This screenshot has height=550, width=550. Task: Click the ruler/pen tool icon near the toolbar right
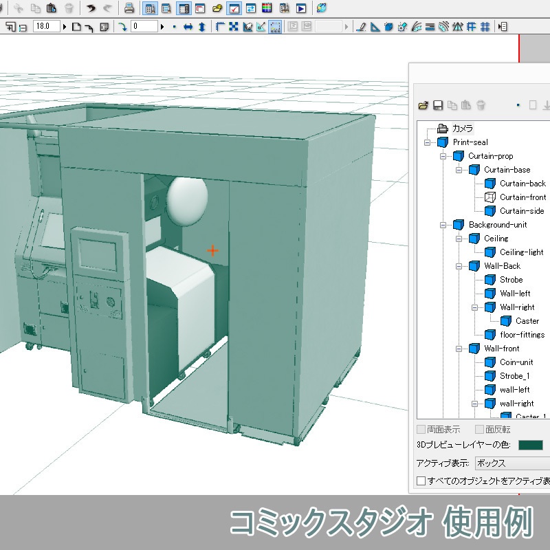pyautogui.click(x=362, y=26)
